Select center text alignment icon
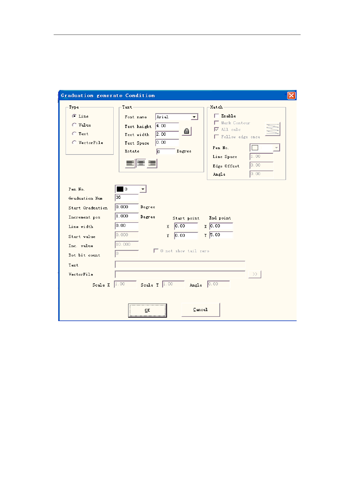The image size is (354, 501). (141, 163)
